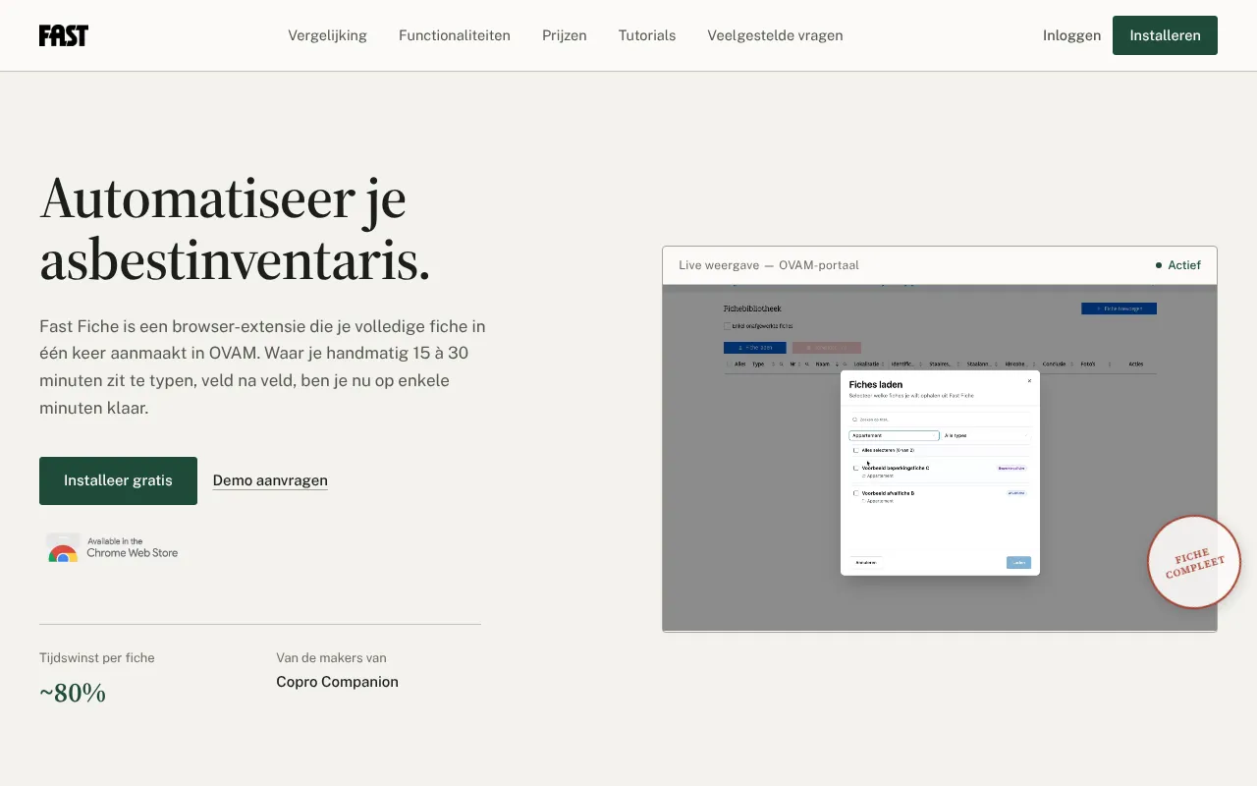
Task: Click the Lokalisatie column header
Action: (x=866, y=364)
